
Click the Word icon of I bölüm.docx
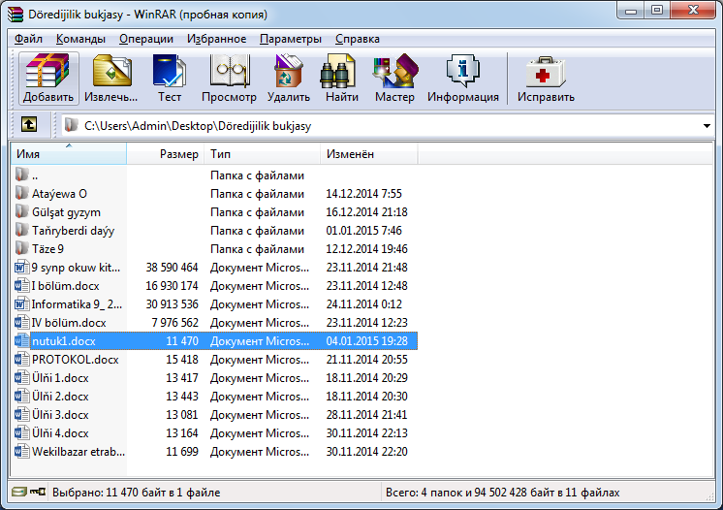pyautogui.click(x=21, y=285)
